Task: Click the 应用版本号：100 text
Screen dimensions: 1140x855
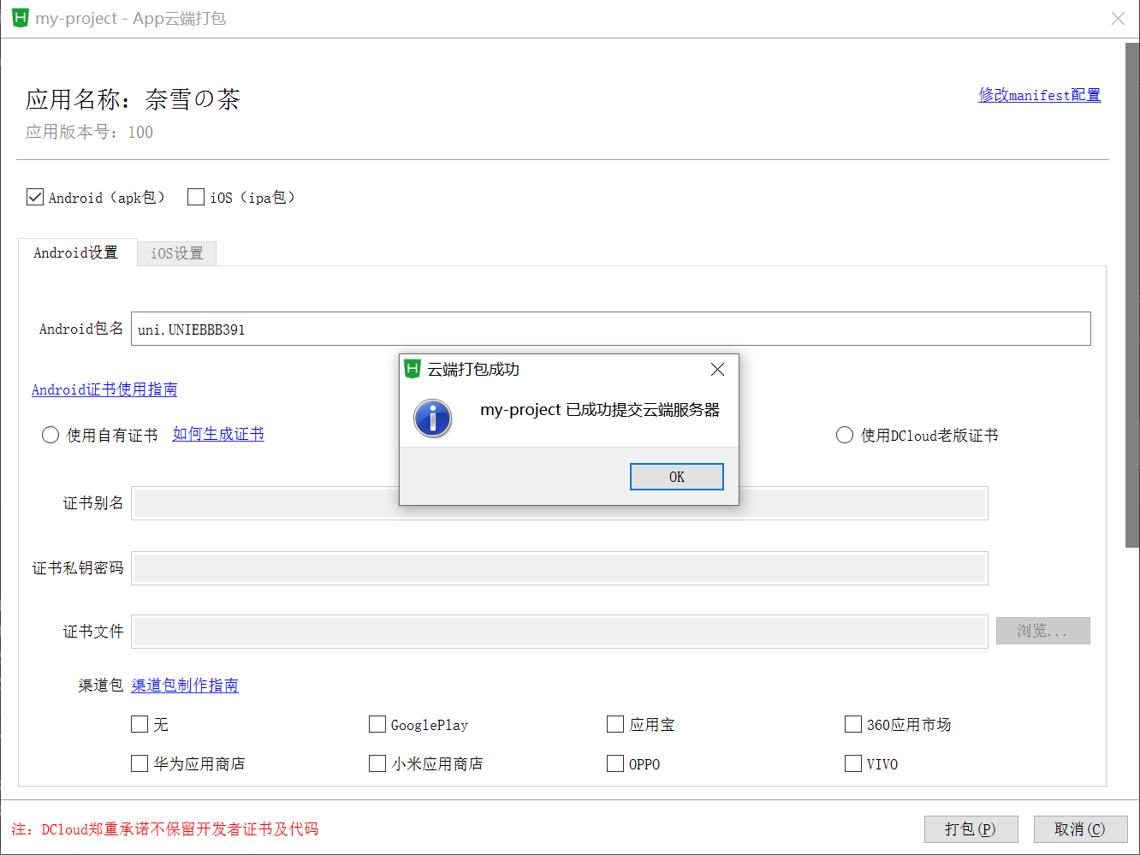Action: tap(89, 132)
